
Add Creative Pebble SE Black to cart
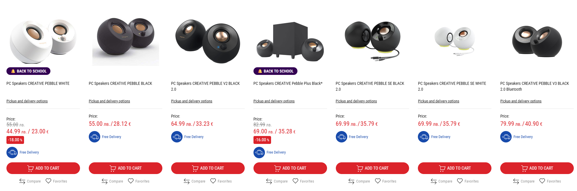[x=372, y=168]
